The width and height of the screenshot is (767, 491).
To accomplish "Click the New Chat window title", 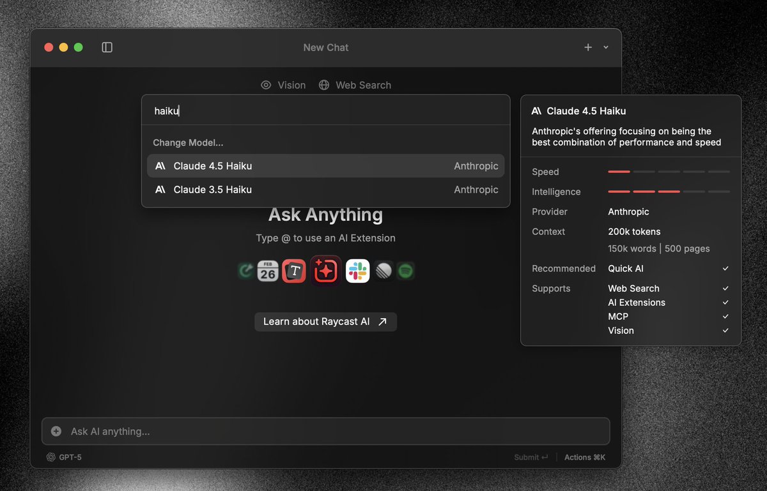I will pyautogui.click(x=326, y=47).
